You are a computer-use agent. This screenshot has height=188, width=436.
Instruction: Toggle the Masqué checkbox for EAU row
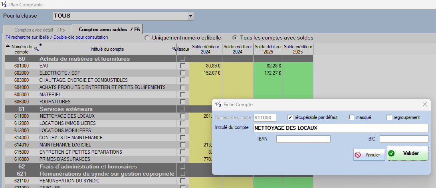tap(183, 66)
